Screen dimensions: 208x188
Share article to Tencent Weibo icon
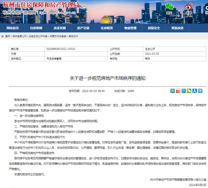[184, 91]
